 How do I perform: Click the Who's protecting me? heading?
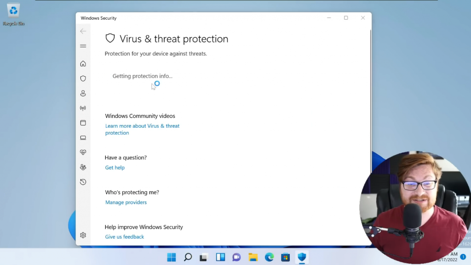(132, 192)
